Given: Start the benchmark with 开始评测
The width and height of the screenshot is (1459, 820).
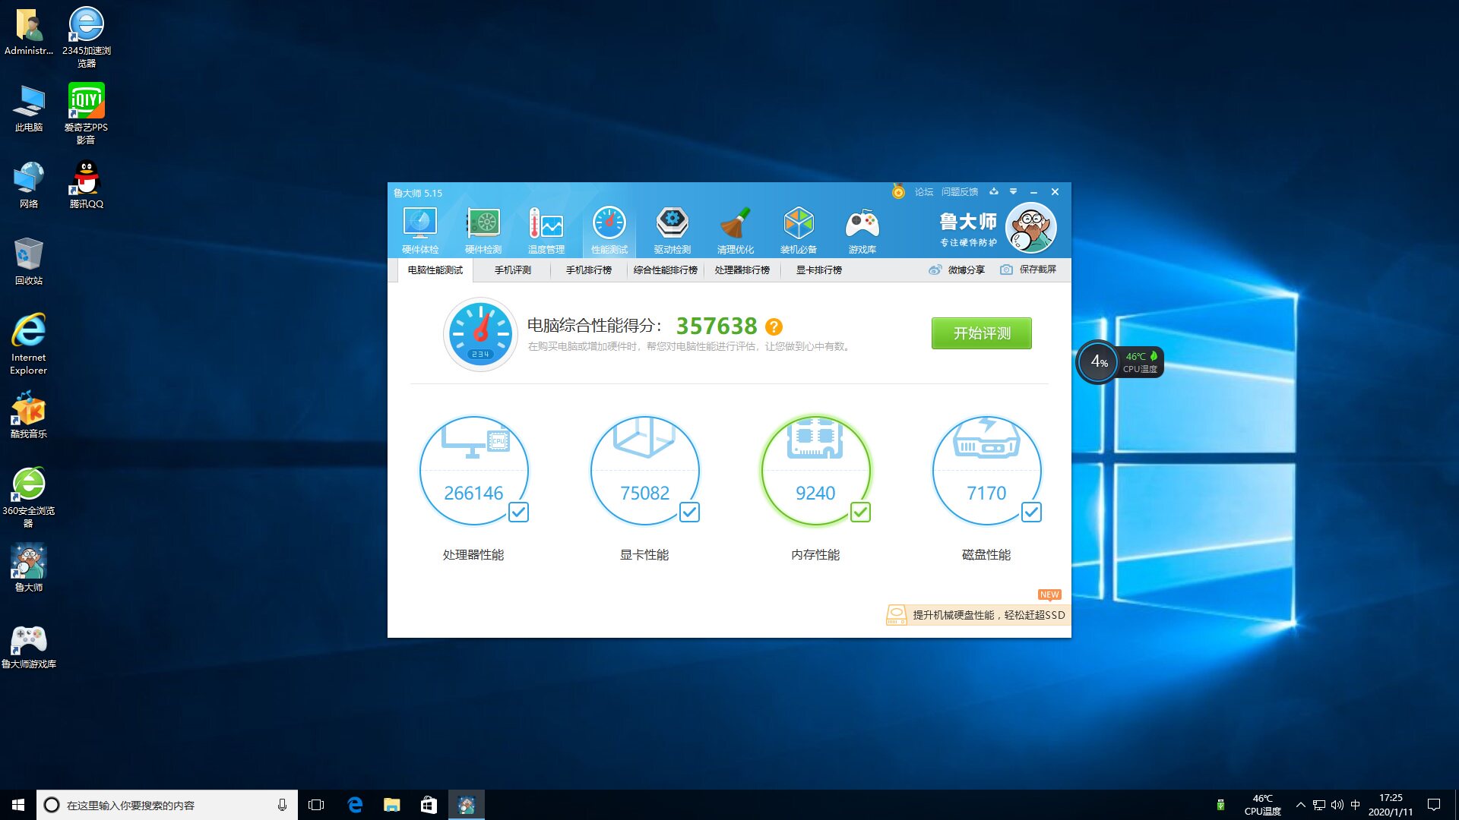Looking at the screenshot, I should tap(982, 333).
